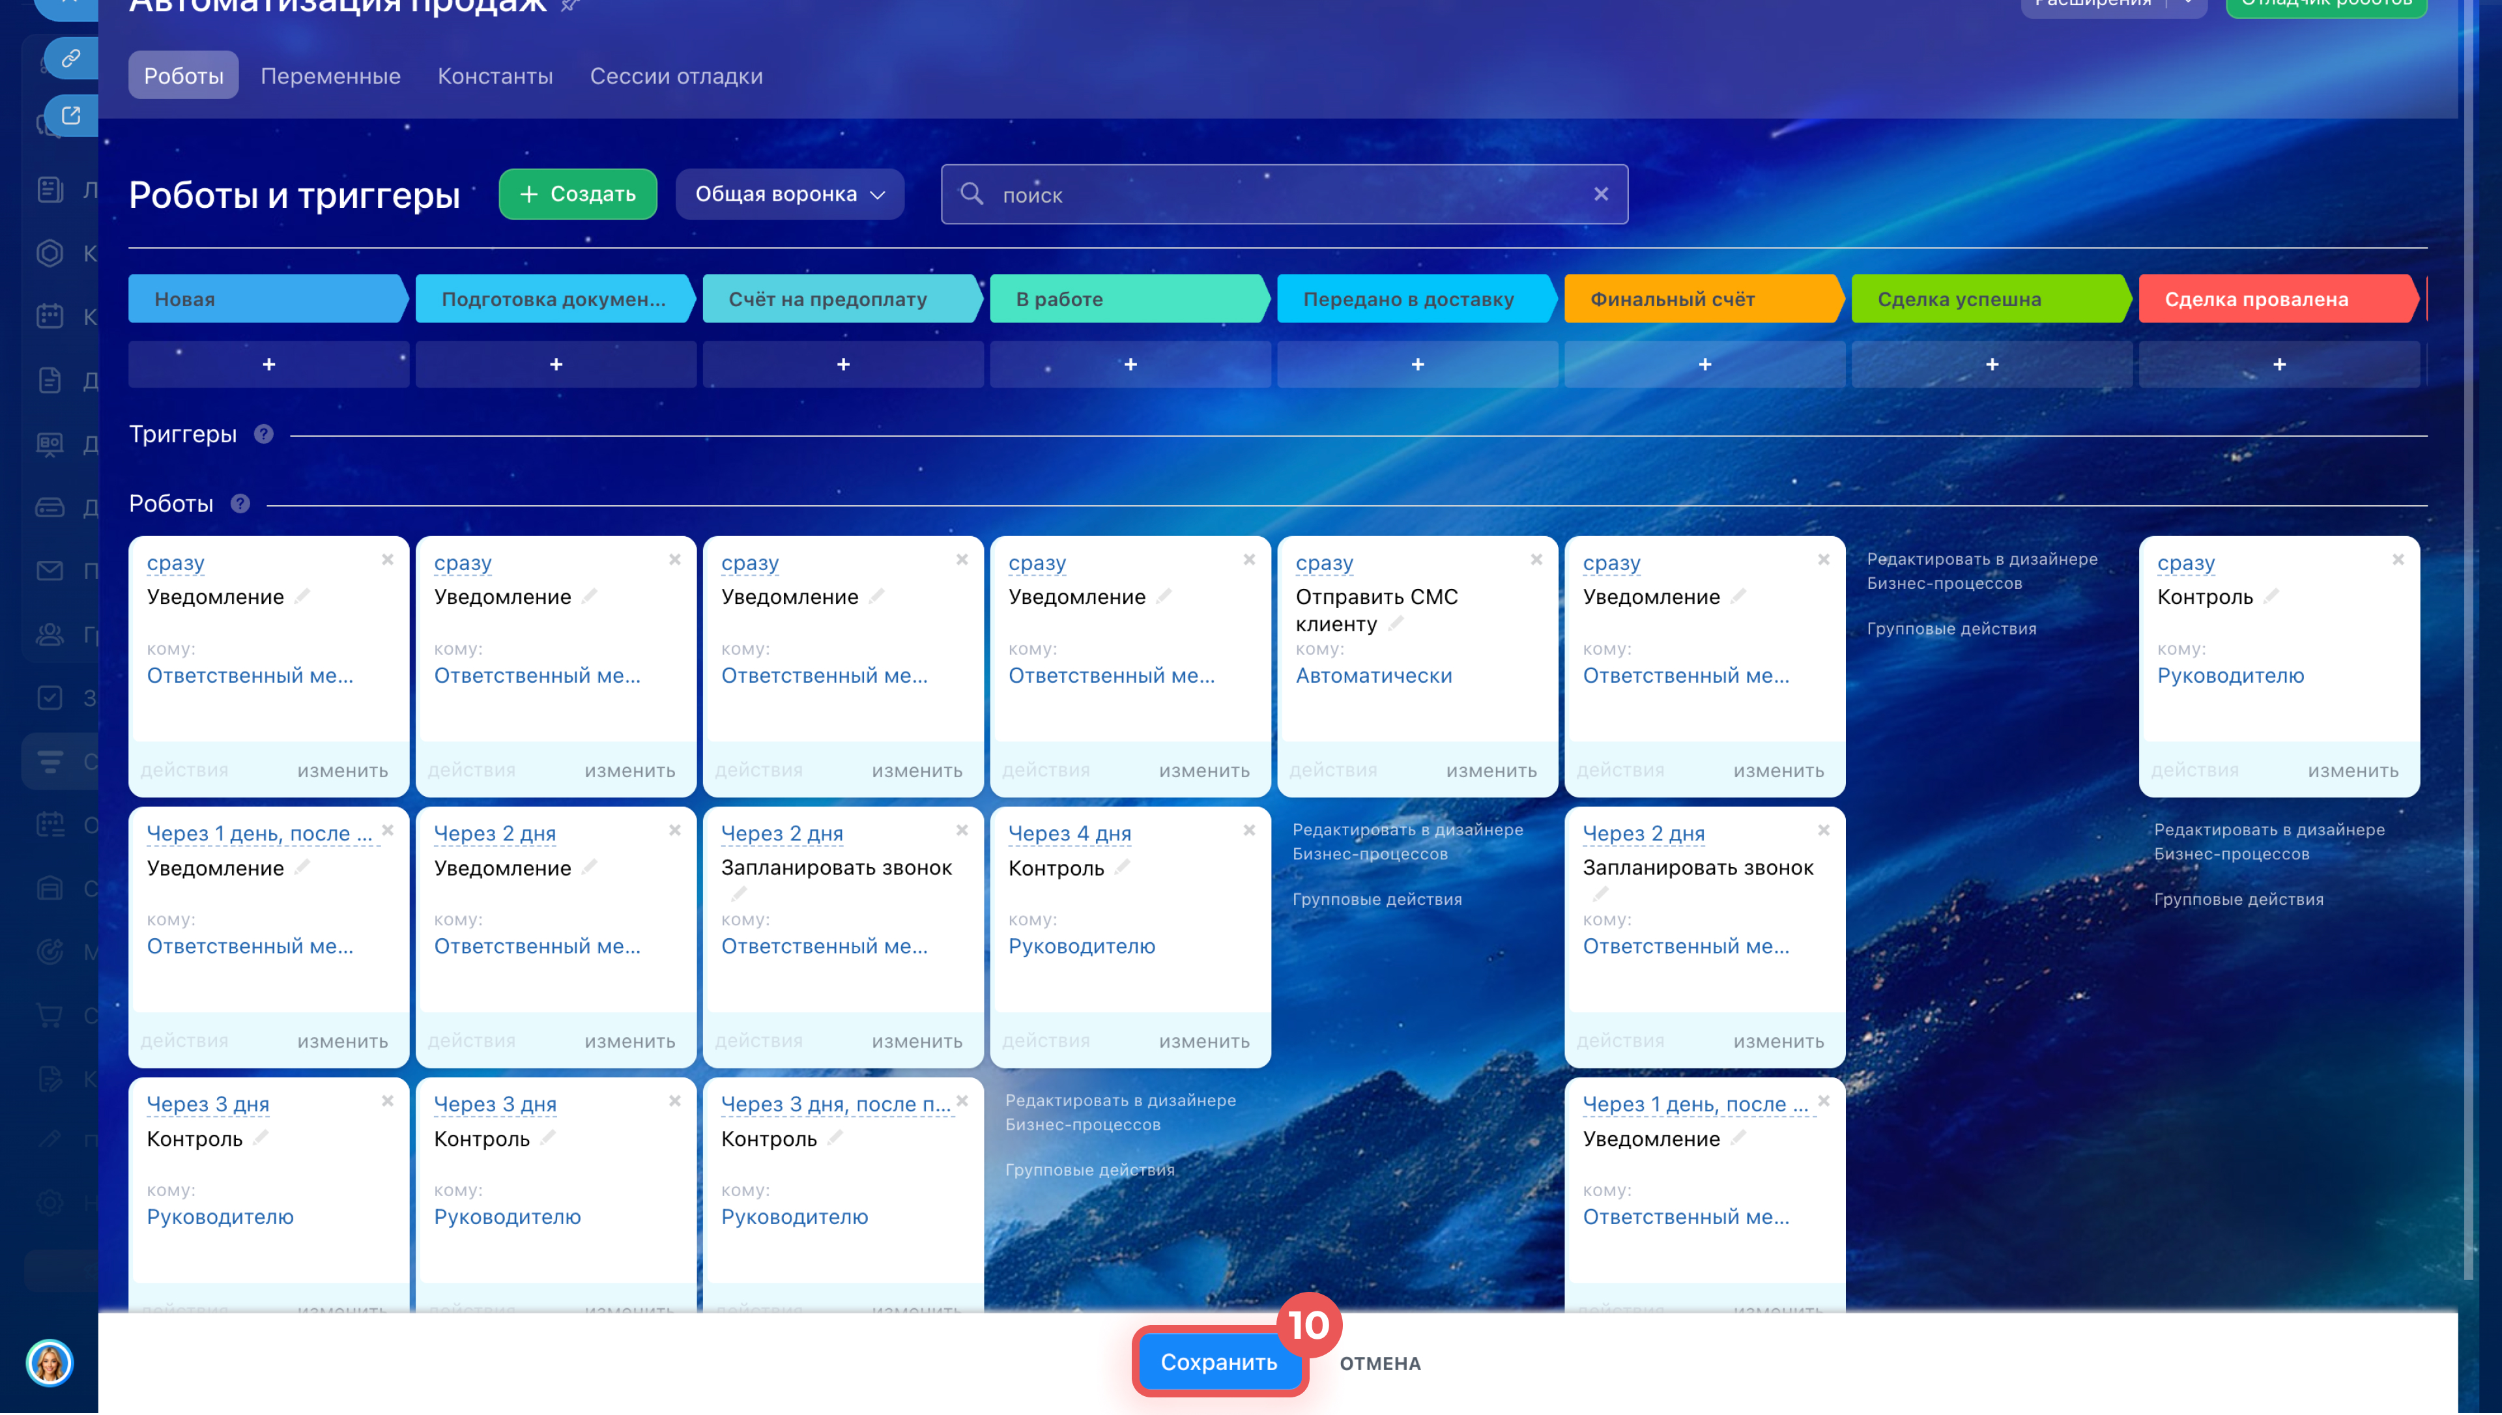This screenshot has width=2502, height=1415.
Task: Open the Сессии отладки tab
Action: pyautogui.click(x=675, y=76)
